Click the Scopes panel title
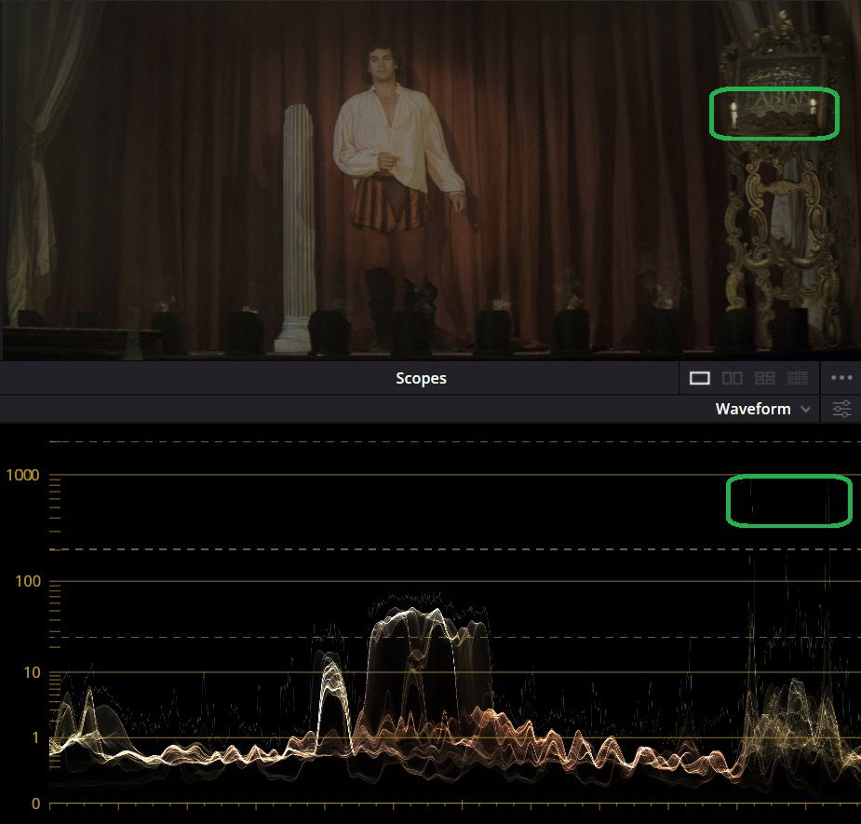861x824 pixels. coord(421,379)
